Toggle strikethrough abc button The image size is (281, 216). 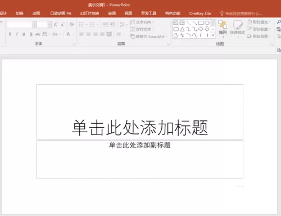38,34
